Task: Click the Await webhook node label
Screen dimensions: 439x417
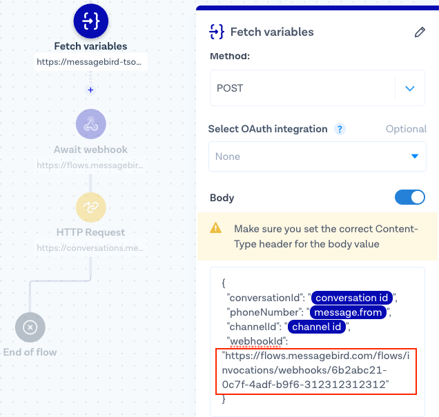Action: point(90,150)
